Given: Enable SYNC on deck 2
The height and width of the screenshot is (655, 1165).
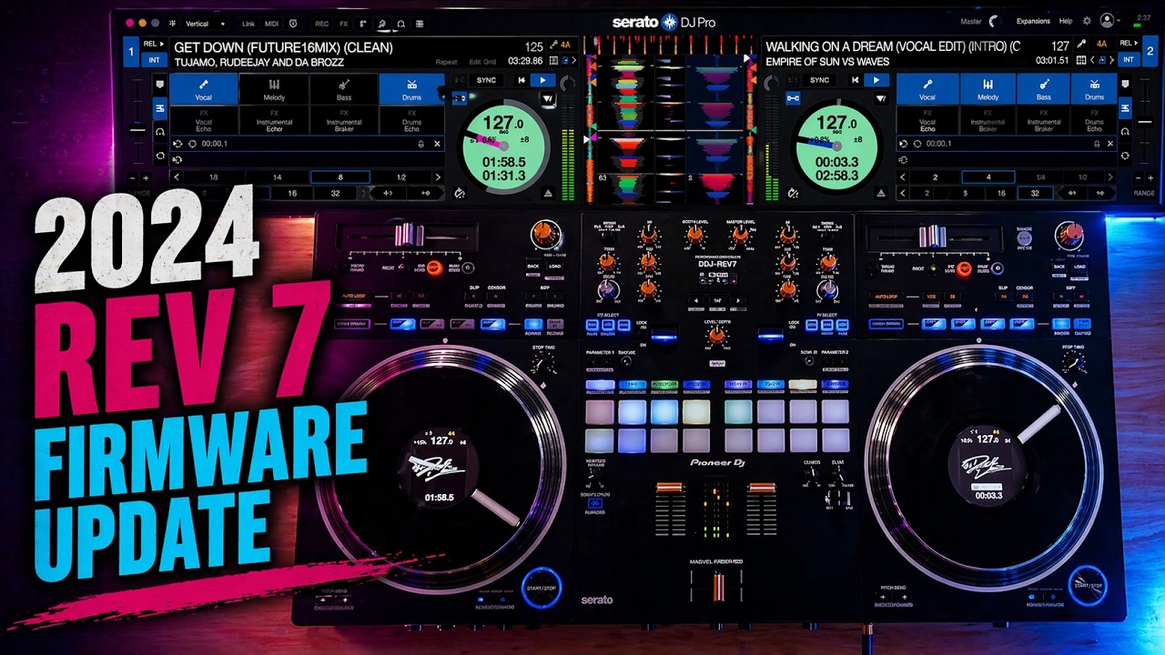Looking at the screenshot, I should tap(819, 80).
